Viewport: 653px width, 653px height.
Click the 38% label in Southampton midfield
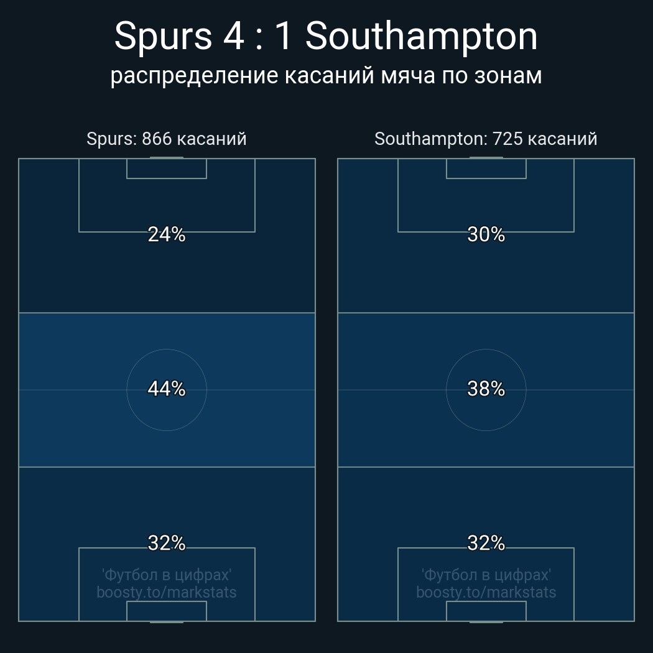(486, 389)
